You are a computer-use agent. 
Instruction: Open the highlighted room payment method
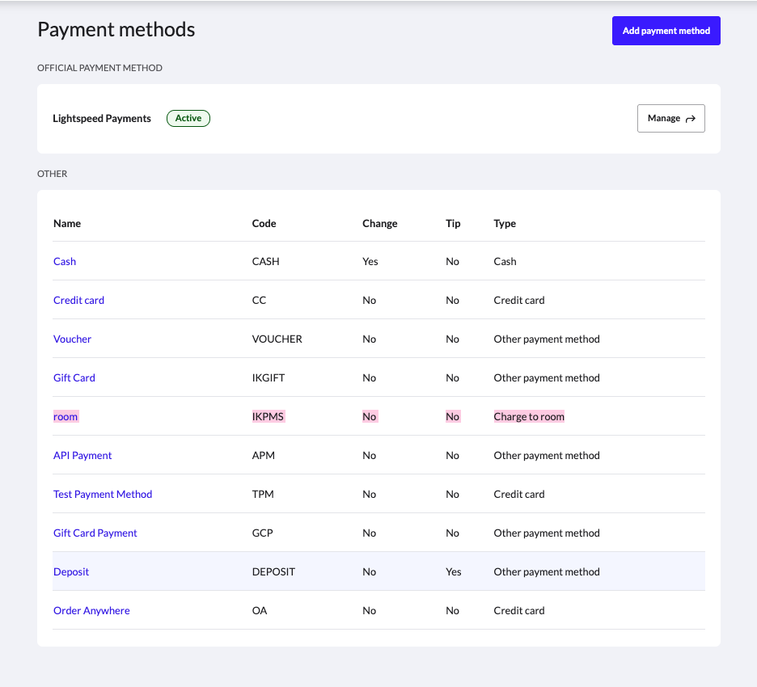point(66,416)
